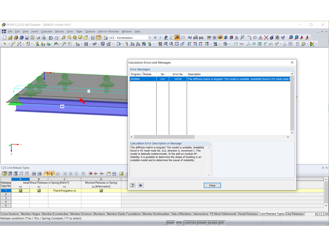Toggle CARTES in the status bar

[x=190, y=223]
